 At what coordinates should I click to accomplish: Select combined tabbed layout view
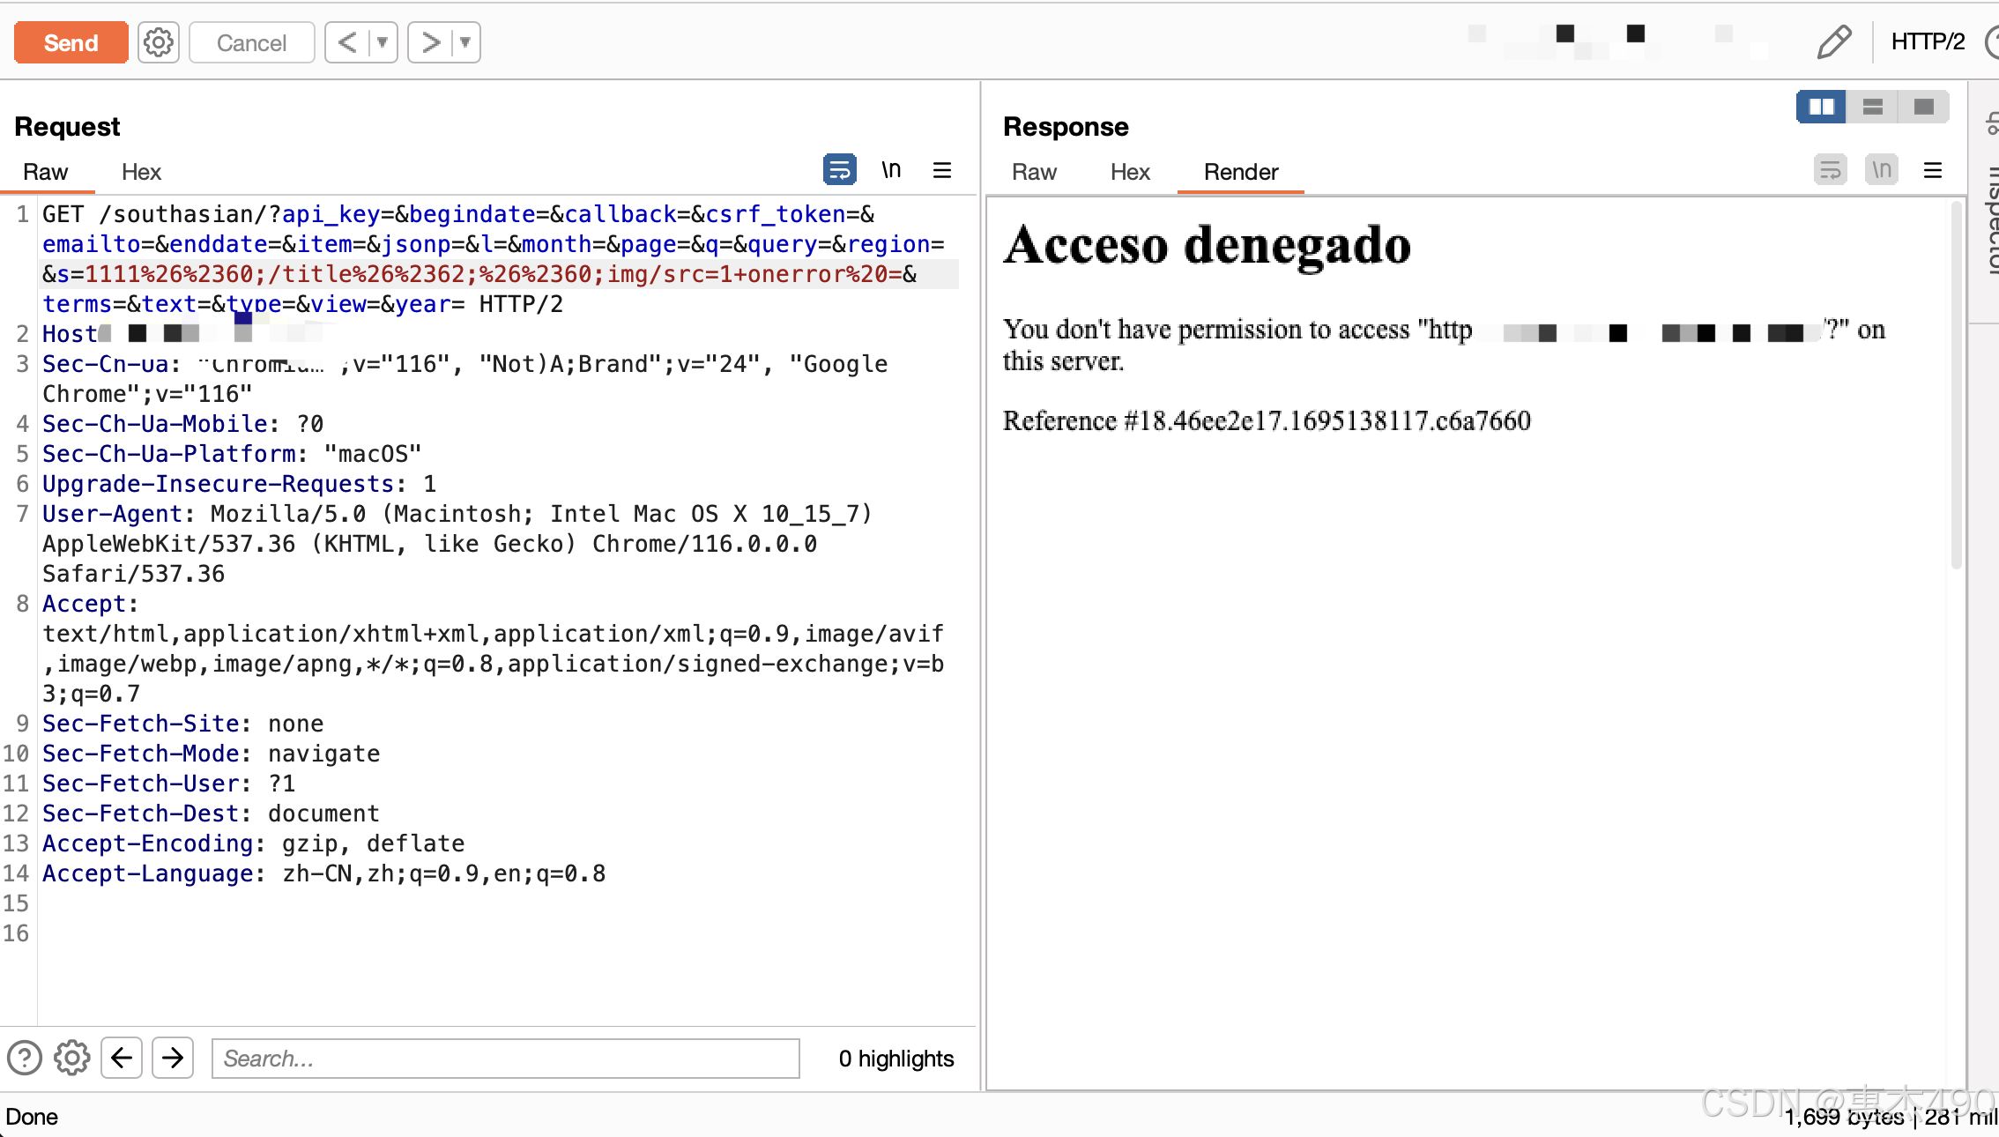(1923, 108)
